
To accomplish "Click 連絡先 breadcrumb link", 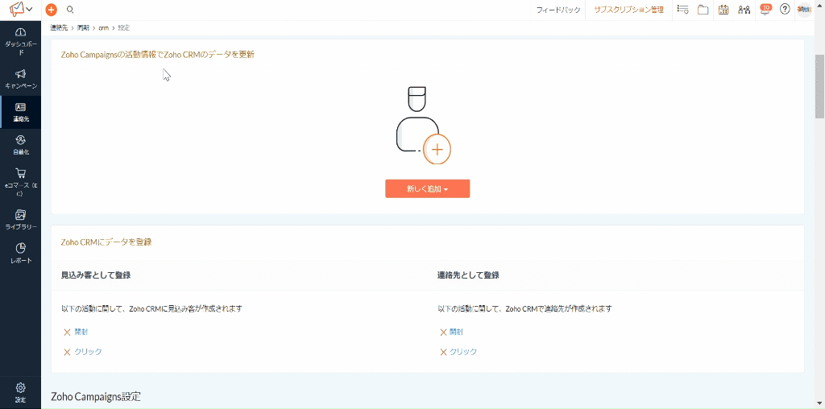I will coord(59,27).
